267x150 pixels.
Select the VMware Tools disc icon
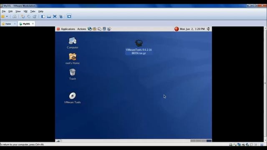coord(72,98)
